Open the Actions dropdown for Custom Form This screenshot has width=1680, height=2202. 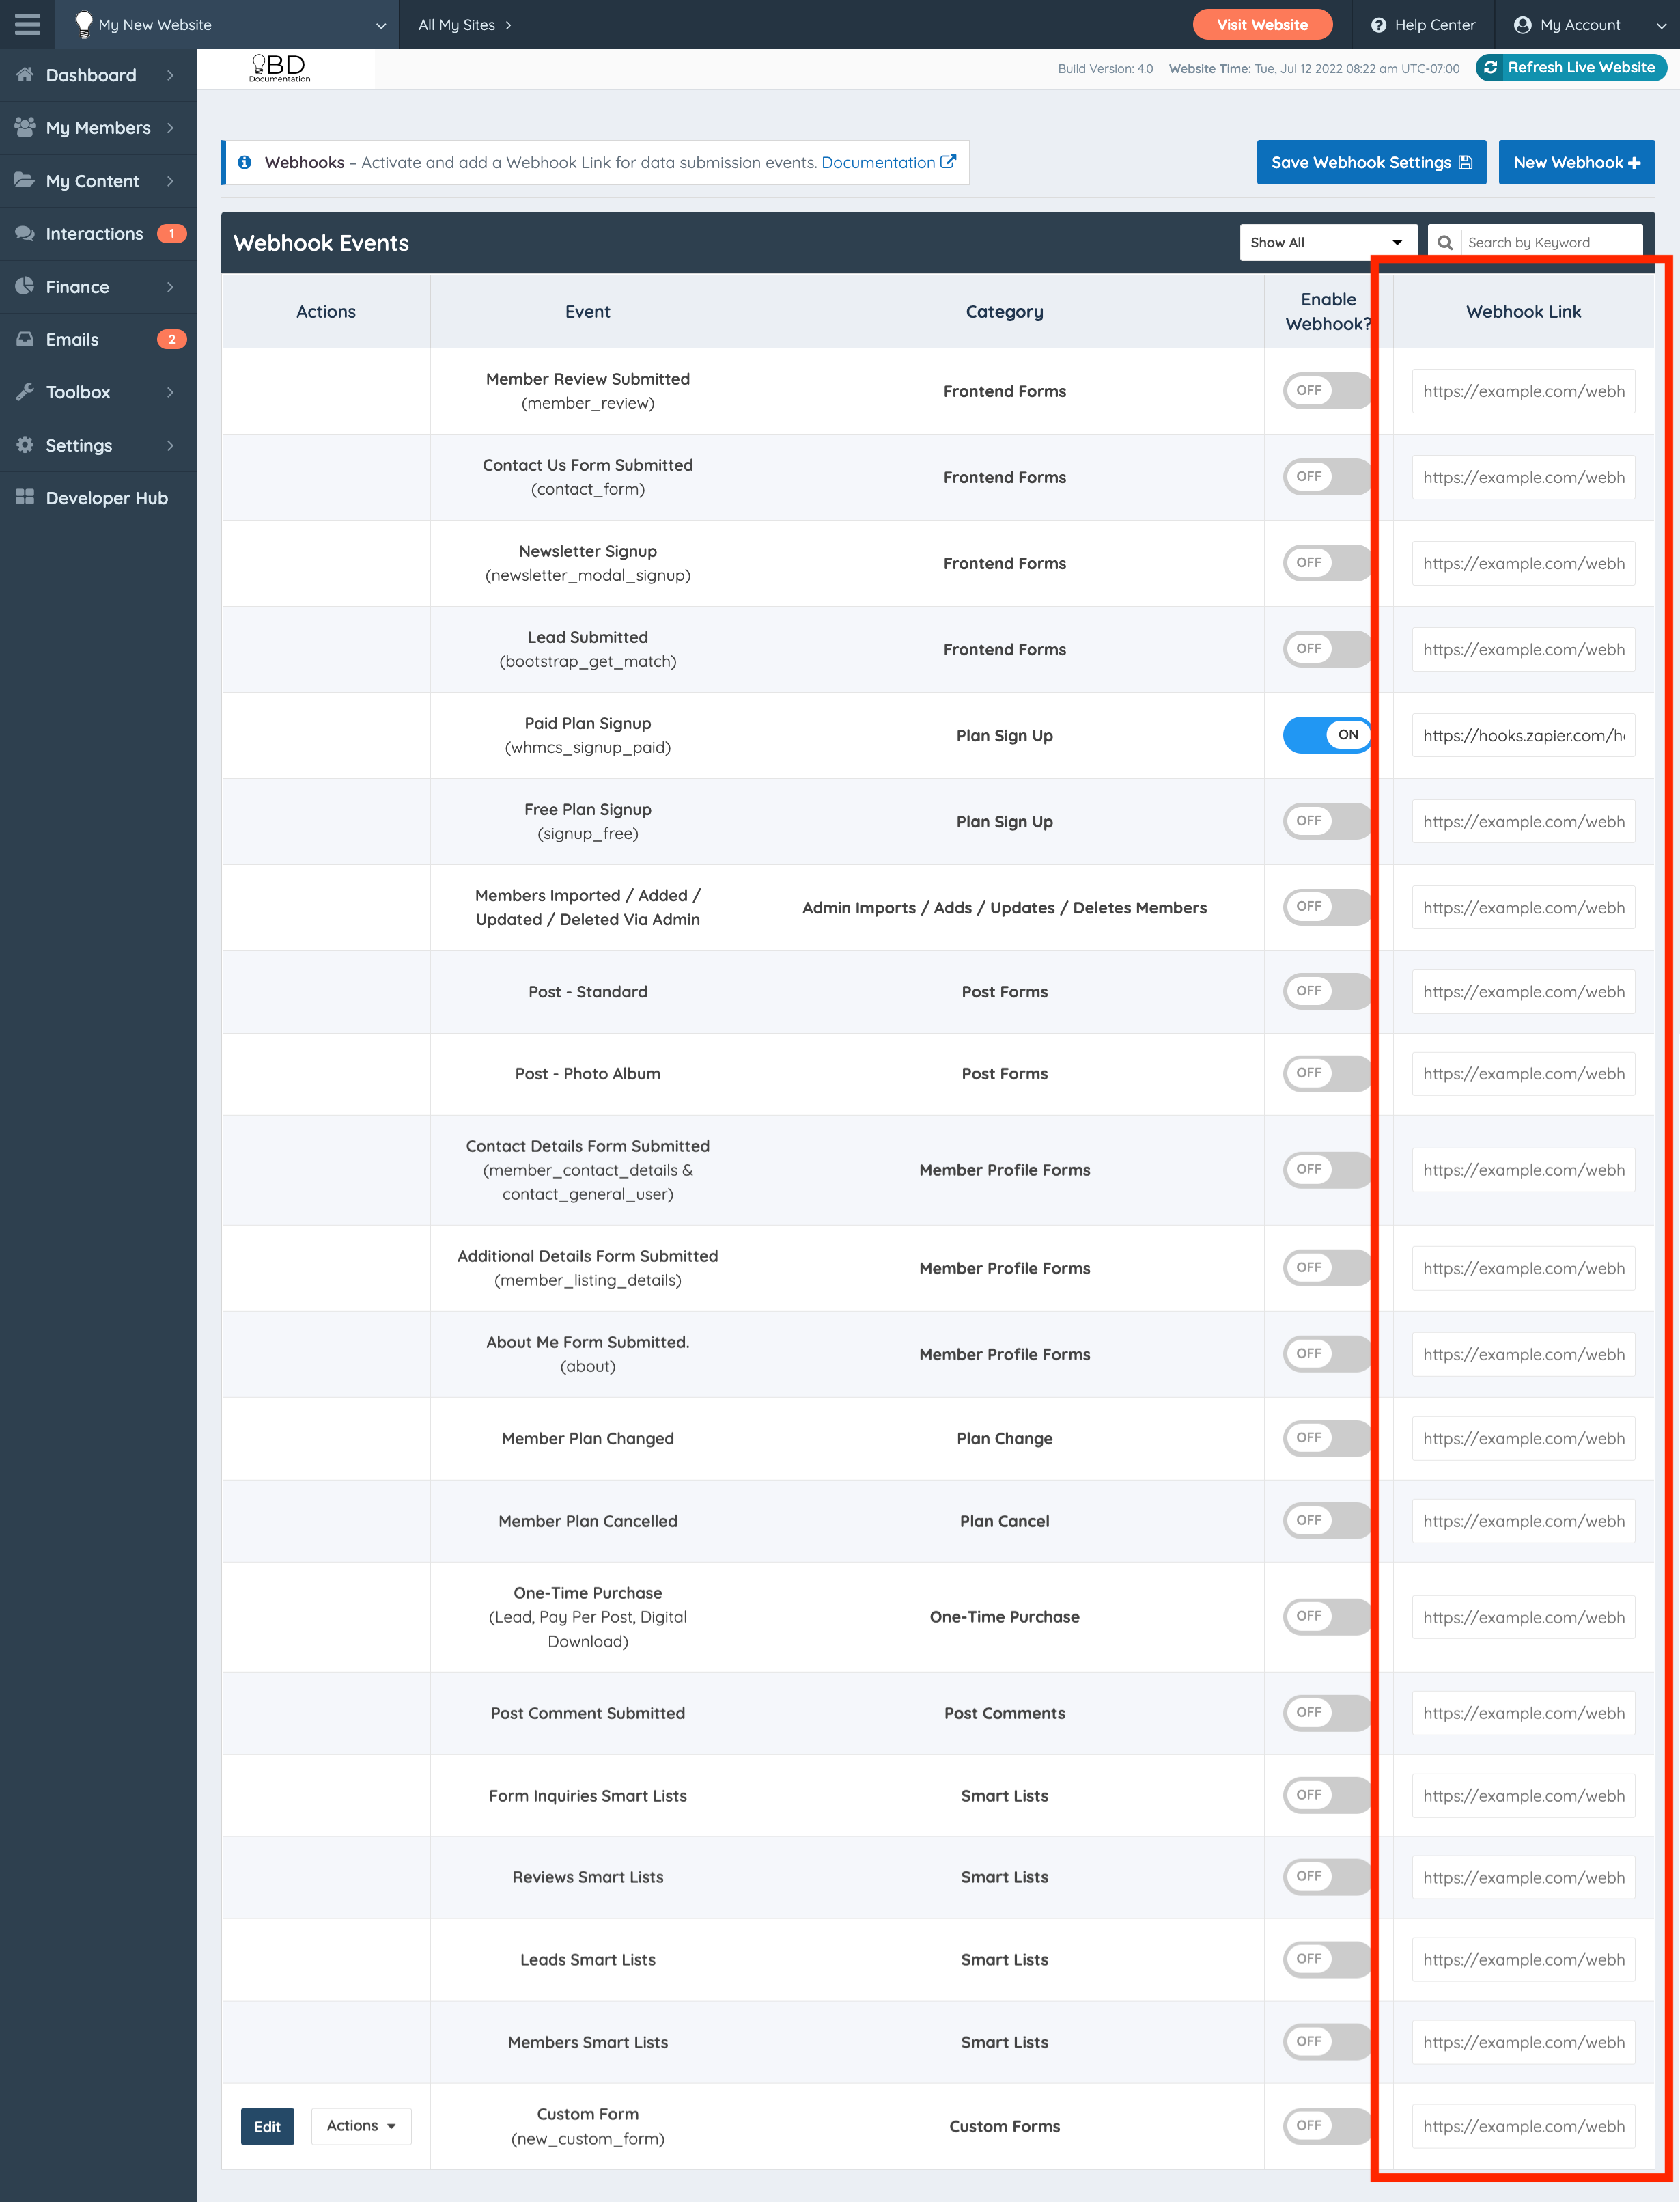click(x=360, y=2126)
